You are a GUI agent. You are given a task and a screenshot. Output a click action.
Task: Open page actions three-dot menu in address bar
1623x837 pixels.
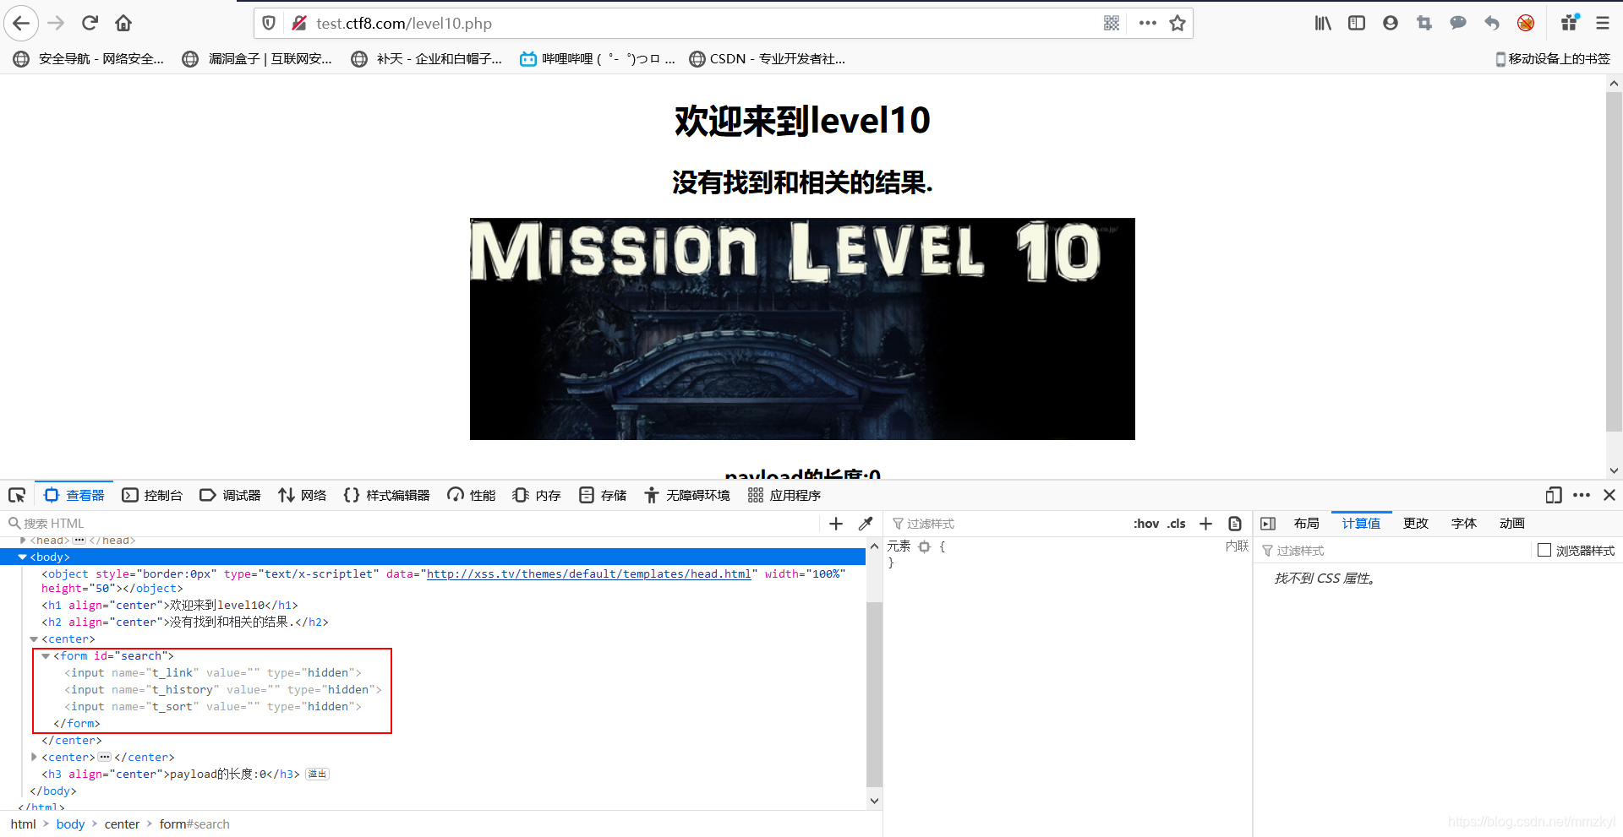(x=1147, y=24)
